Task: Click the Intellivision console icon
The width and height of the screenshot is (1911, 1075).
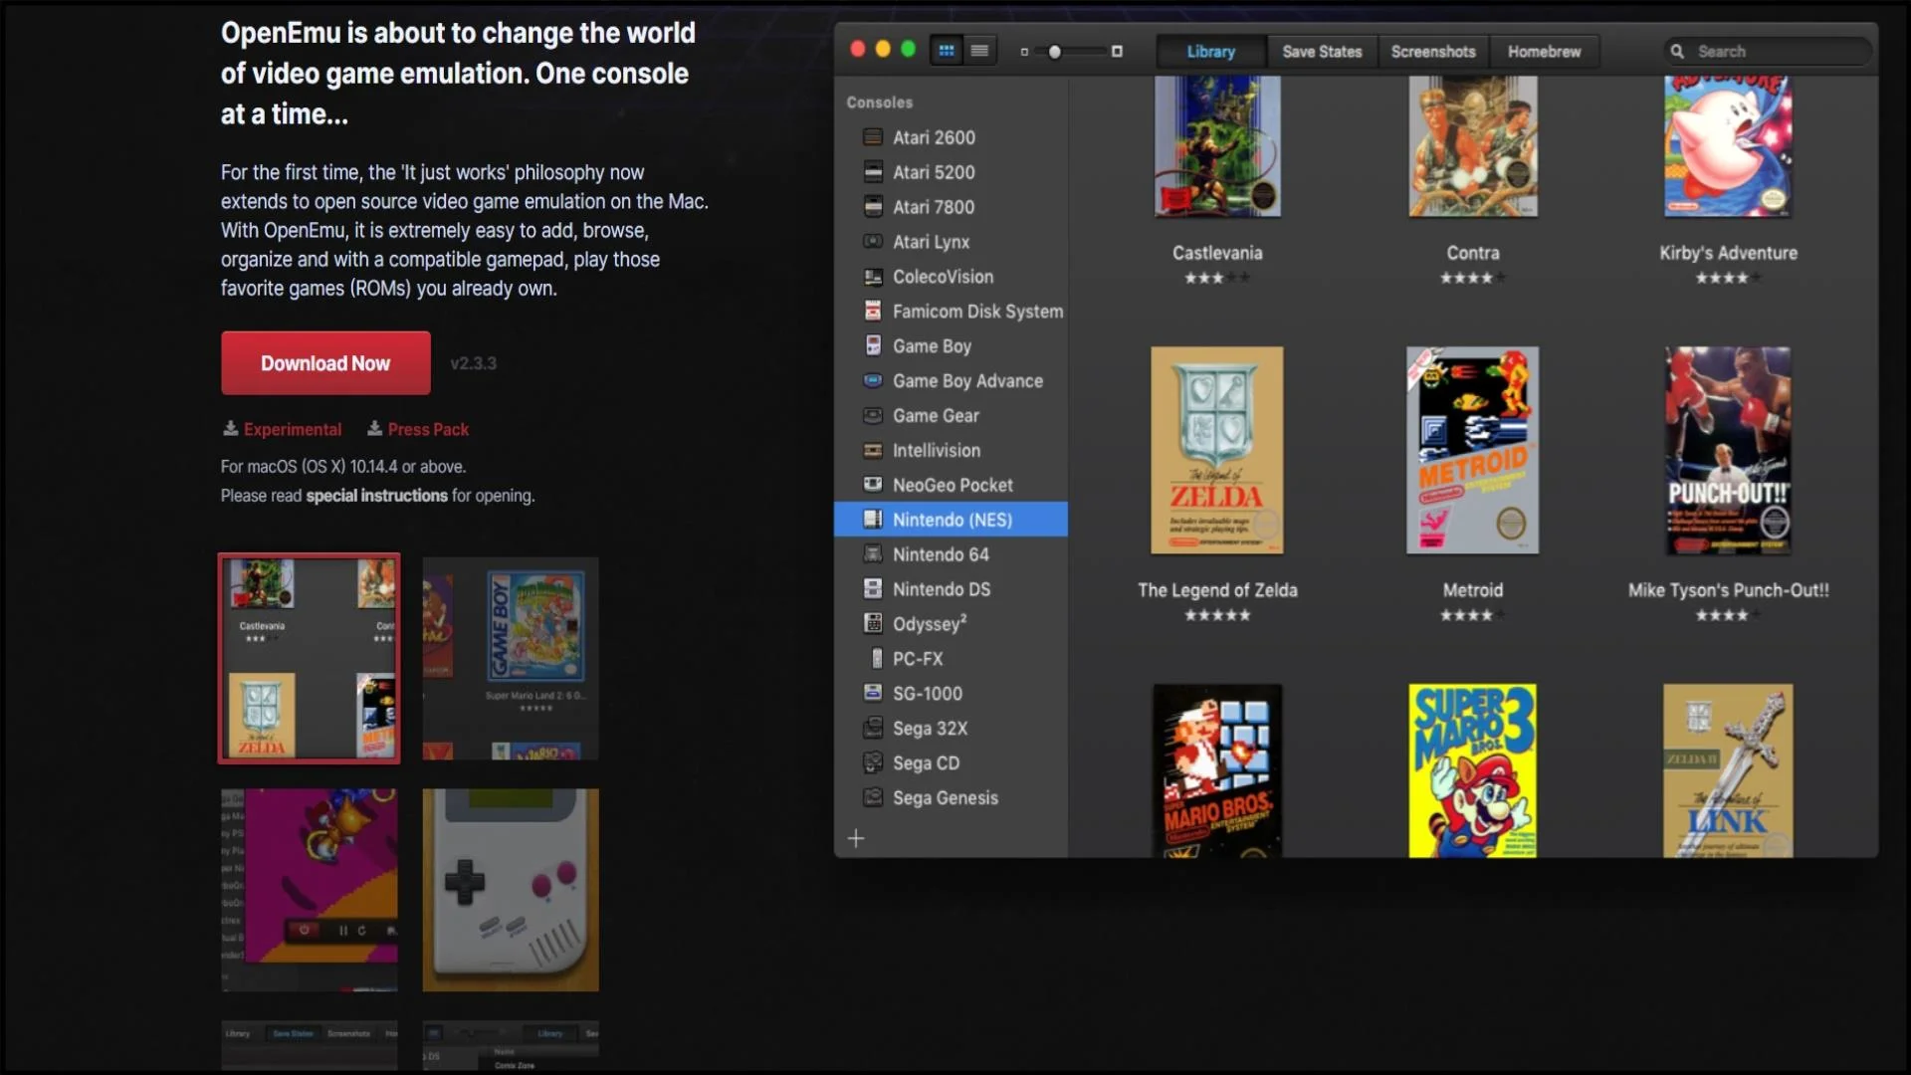Action: (x=873, y=451)
